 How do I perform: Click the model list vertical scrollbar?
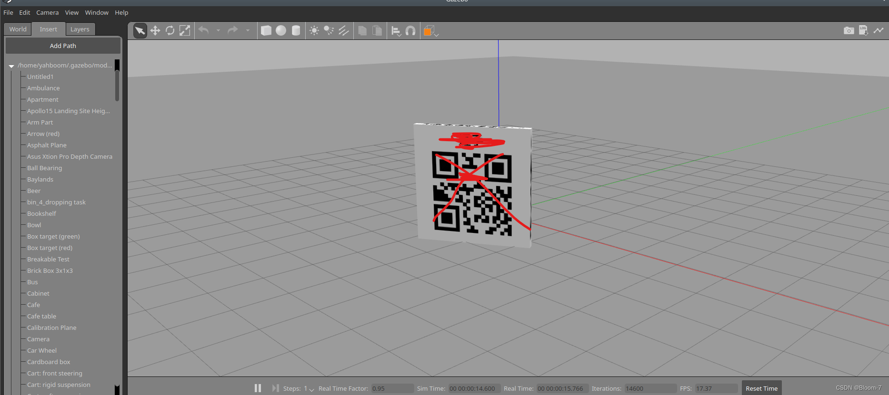tap(117, 86)
